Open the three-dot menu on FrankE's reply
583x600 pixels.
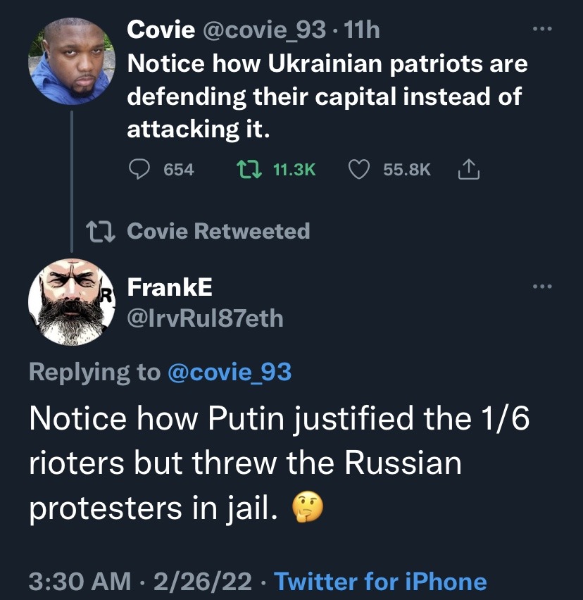[542, 287]
